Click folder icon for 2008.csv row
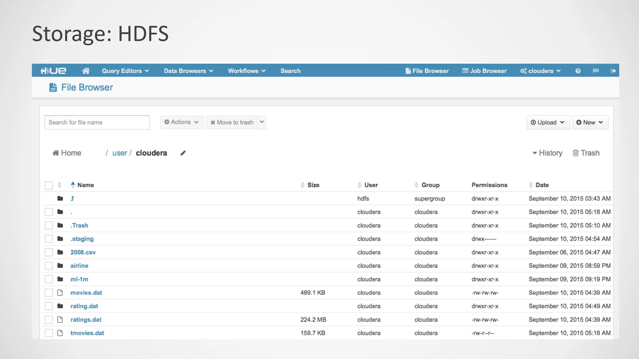This screenshot has width=639, height=359. [x=60, y=252]
